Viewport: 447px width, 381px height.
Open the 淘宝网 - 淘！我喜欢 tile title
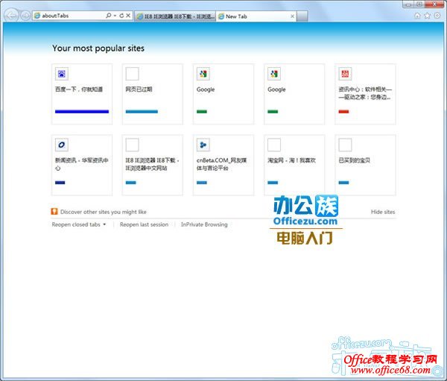point(291,160)
